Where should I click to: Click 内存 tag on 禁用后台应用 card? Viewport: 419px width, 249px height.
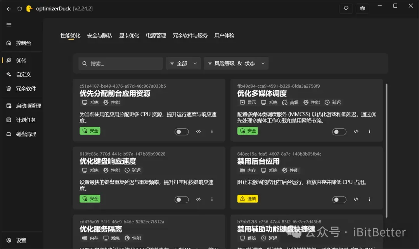[x=248, y=170]
